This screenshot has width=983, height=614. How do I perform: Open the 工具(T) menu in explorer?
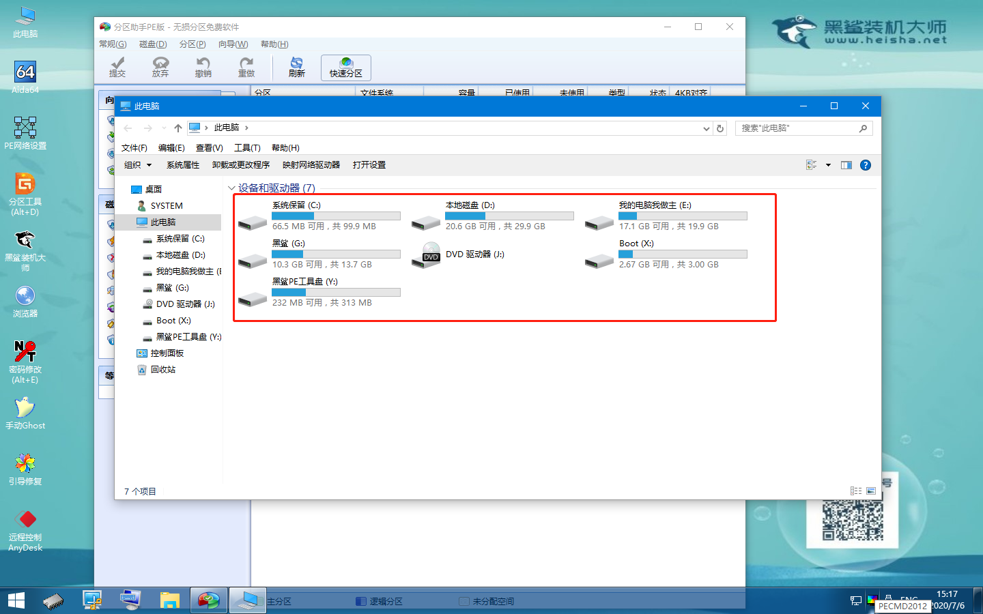247,148
